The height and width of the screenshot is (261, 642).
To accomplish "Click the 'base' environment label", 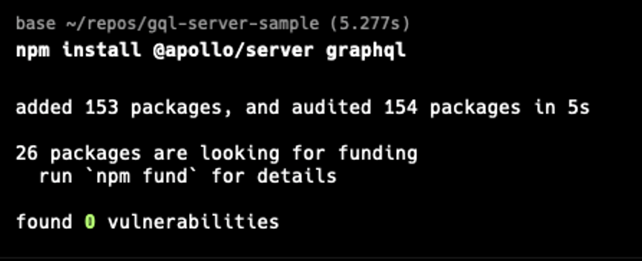I will [x=36, y=23].
